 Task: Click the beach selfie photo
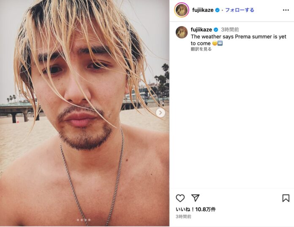pyautogui.click(x=84, y=113)
